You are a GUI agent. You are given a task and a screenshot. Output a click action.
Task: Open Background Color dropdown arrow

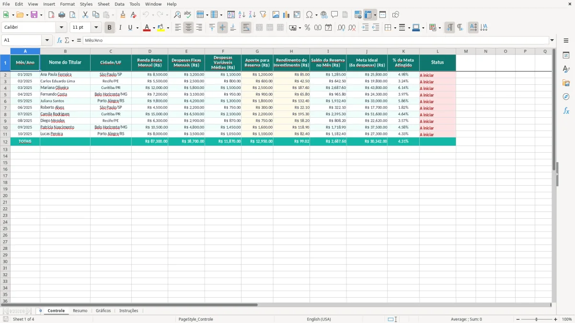pos(168,28)
